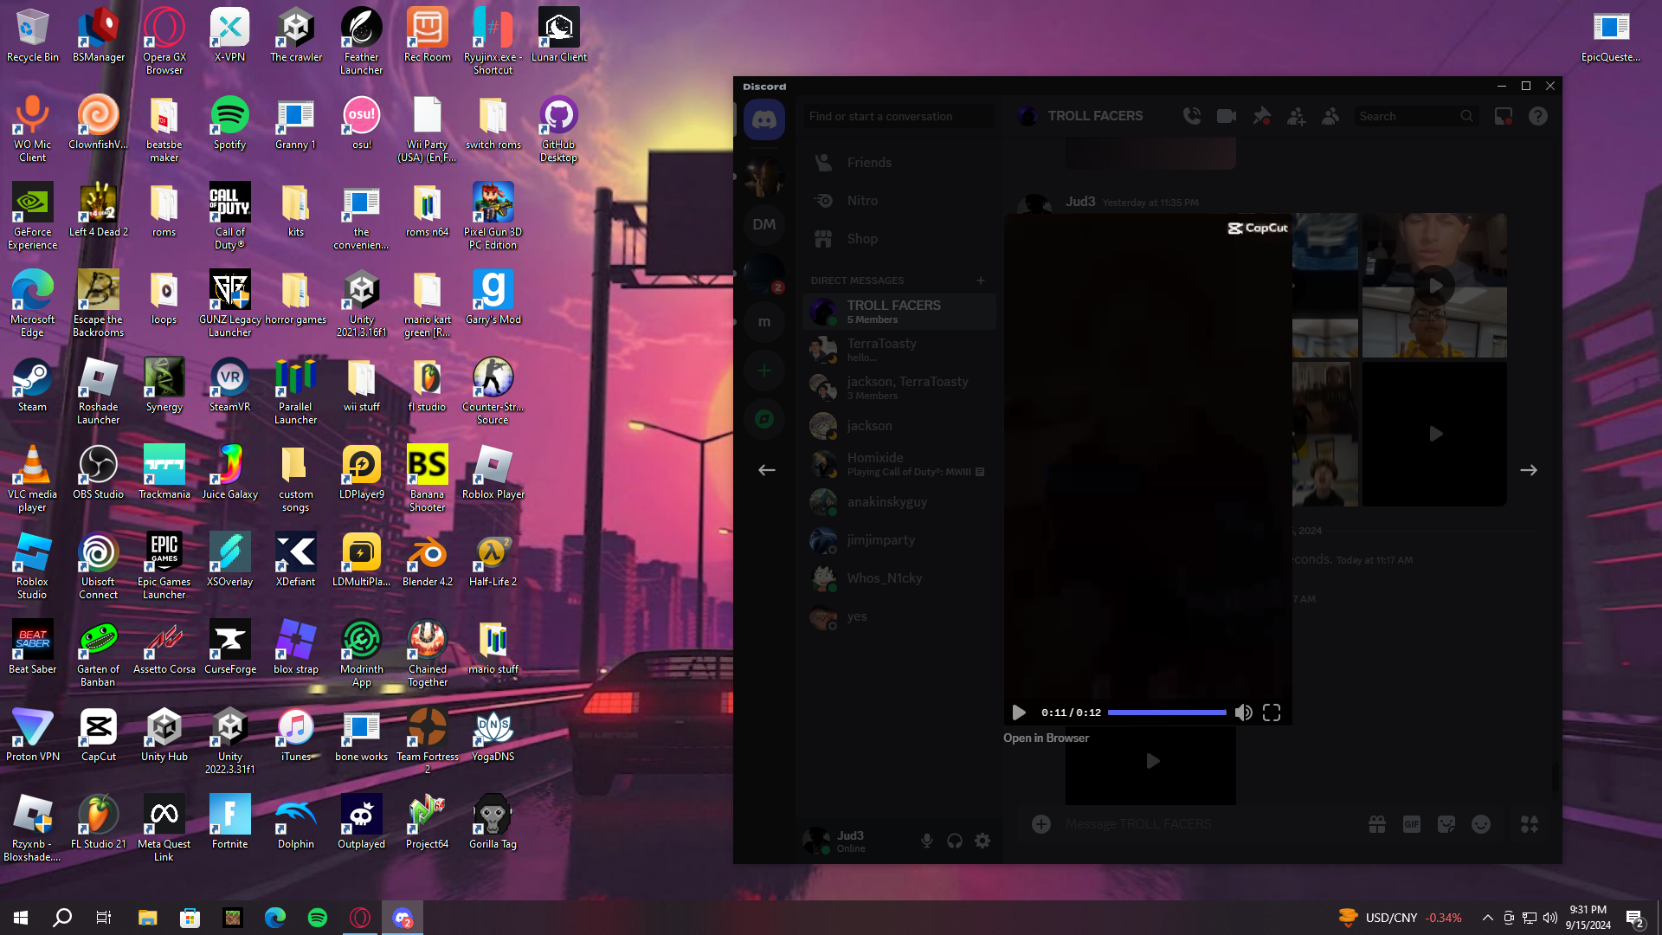Play the video in media viewer

click(1019, 713)
